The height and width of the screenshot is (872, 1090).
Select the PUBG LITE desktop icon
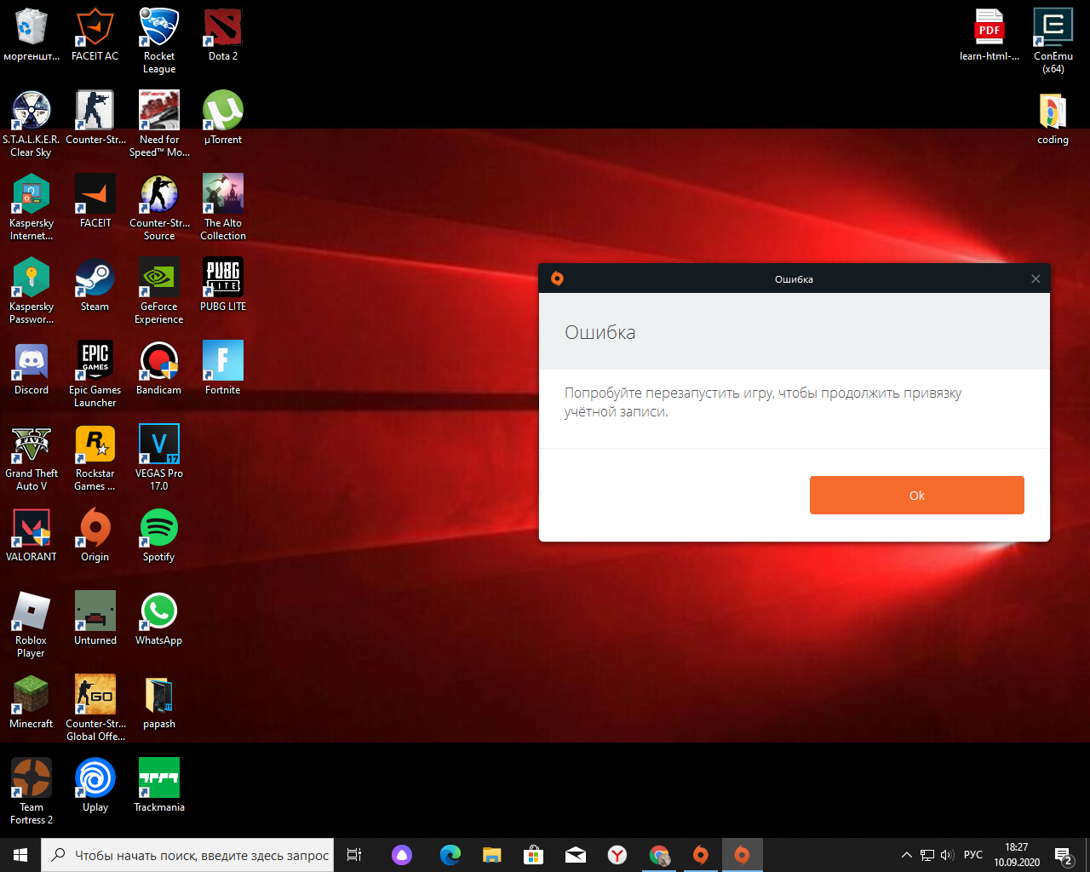223,285
